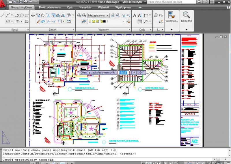Click the Narzędzia zoom button
Image resolution: width=231 pixels, height=164 pixels.
click(187, 17)
